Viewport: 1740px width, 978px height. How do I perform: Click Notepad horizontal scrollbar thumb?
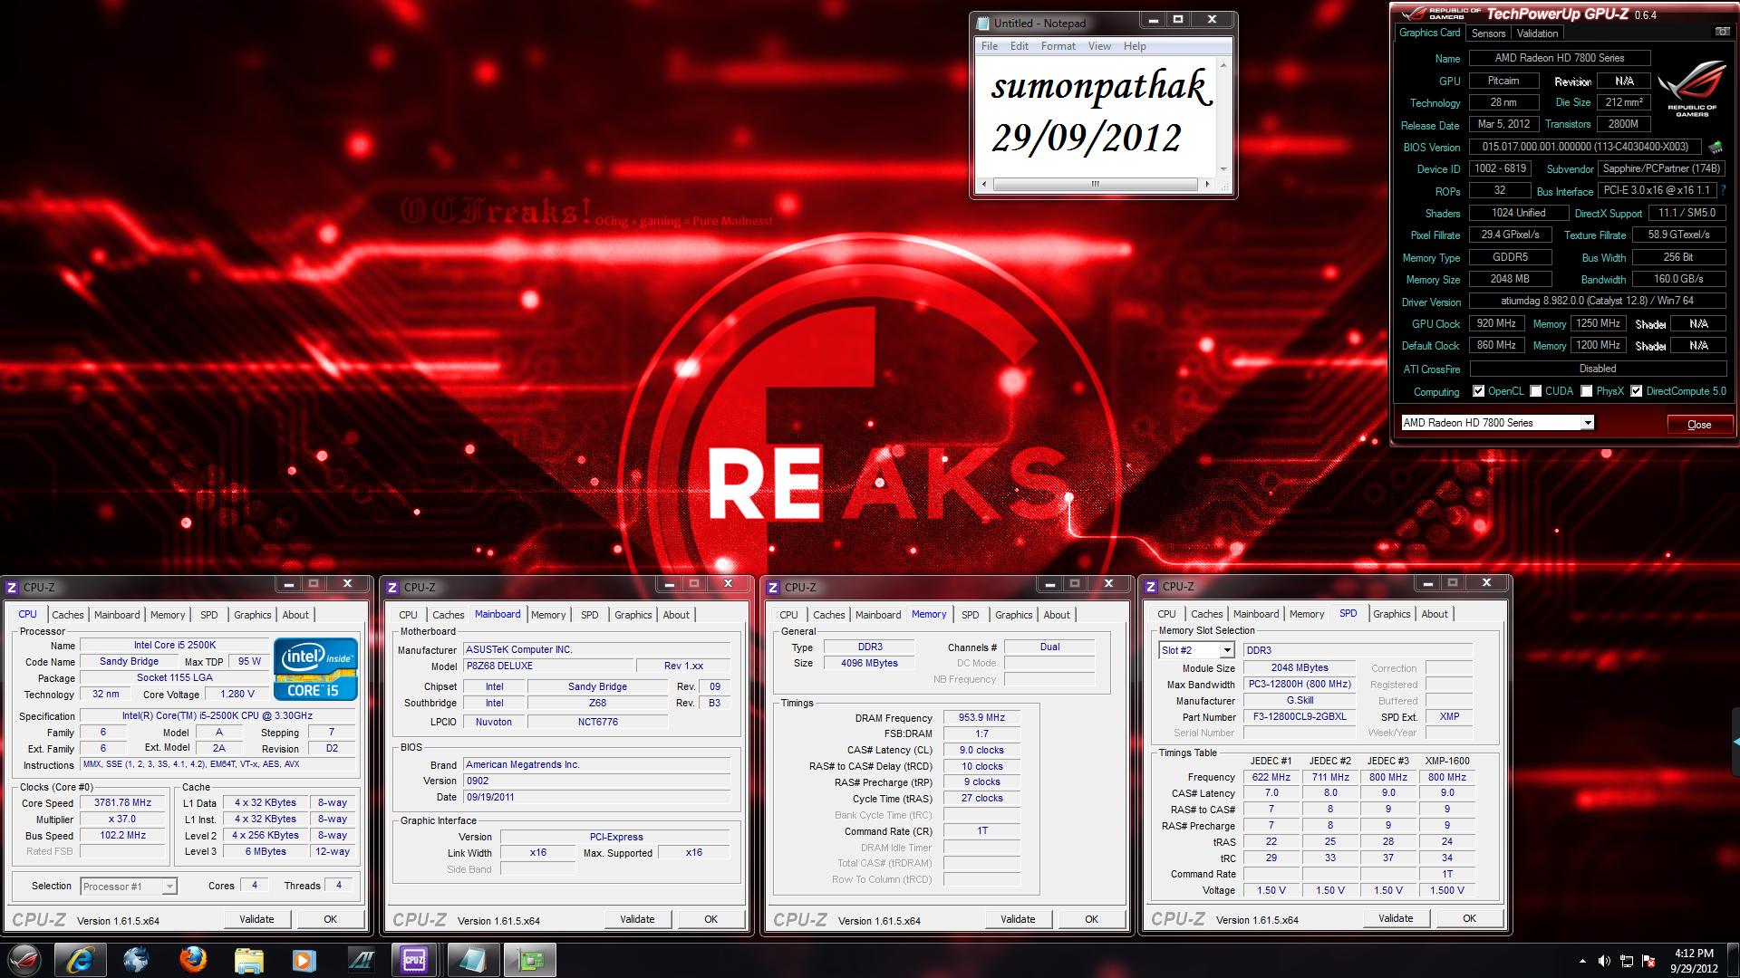(1095, 185)
